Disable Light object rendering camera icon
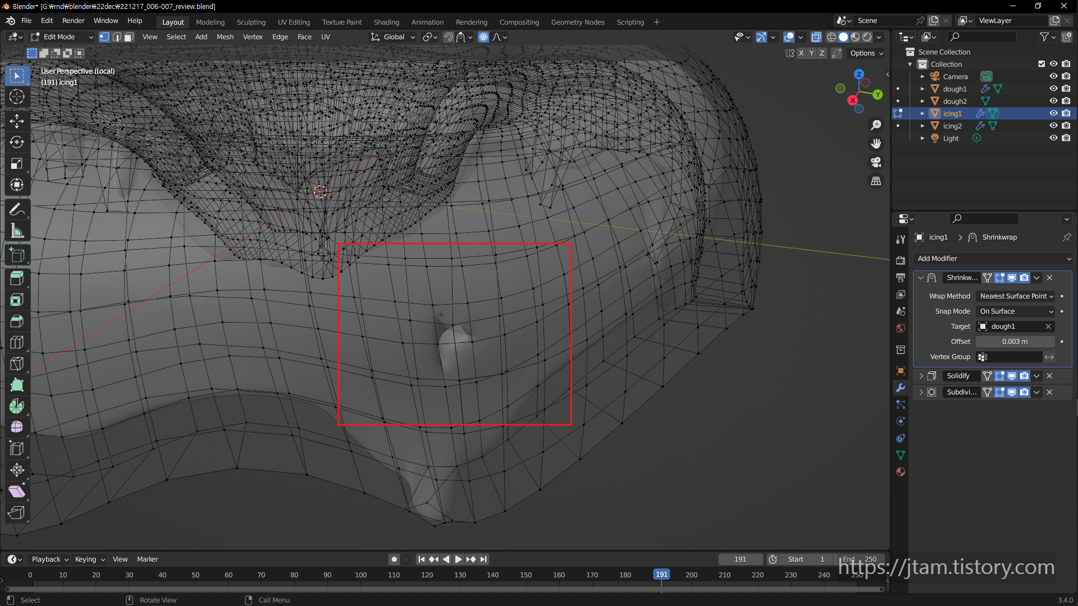Viewport: 1078px width, 606px height. click(1066, 138)
